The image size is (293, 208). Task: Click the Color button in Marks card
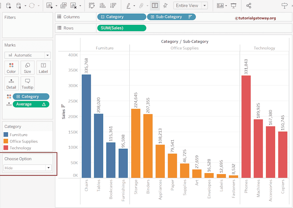(x=11, y=68)
